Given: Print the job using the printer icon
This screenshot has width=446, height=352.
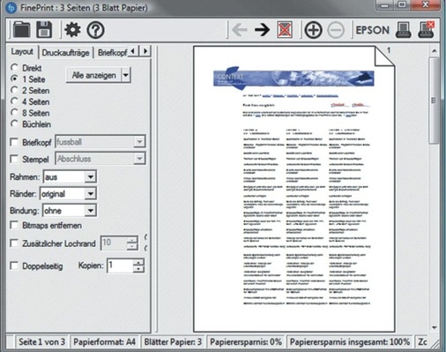Looking at the screenshot, I should [403, 30].
